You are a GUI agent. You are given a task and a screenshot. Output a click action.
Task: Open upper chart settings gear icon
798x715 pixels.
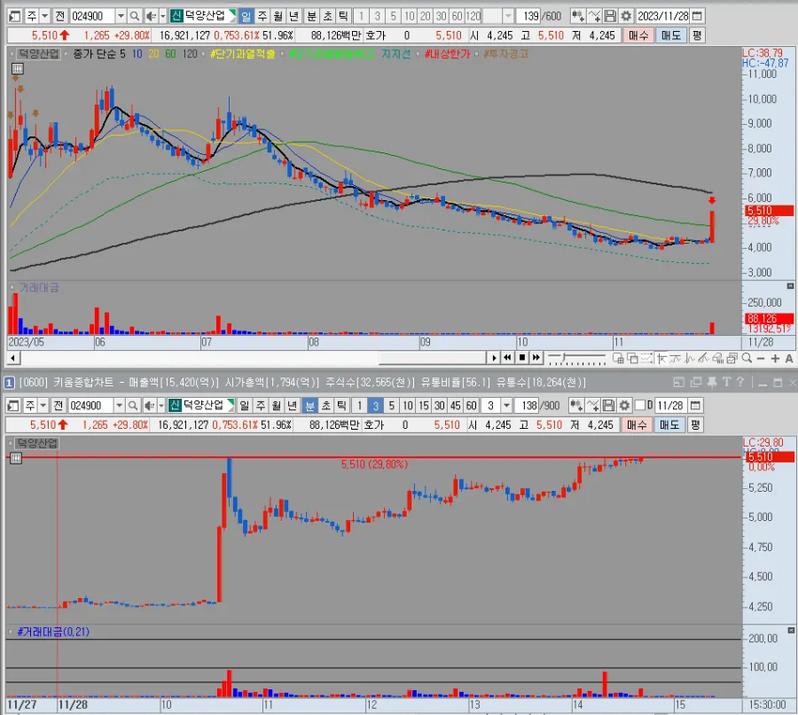(x=626, y=16)
